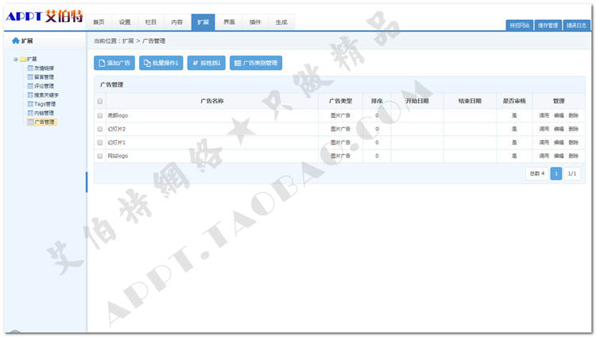Click the 开始日期 column header
This screenshot has width=596, height=337.
pos(417,101)
